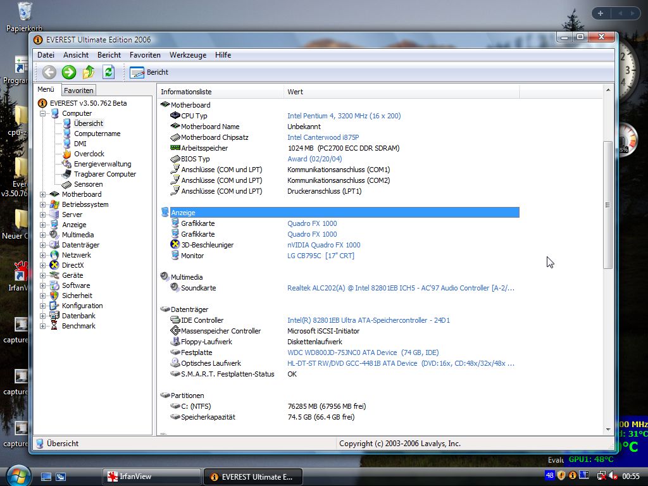Expand the Betriebssystem tree node
The height and width of the screenshot is (486, 648).
point(42,204)
